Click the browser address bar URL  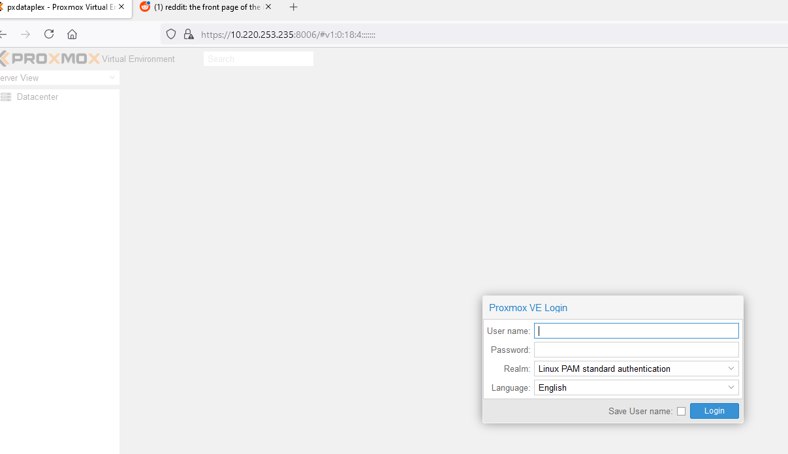(288, 35)
